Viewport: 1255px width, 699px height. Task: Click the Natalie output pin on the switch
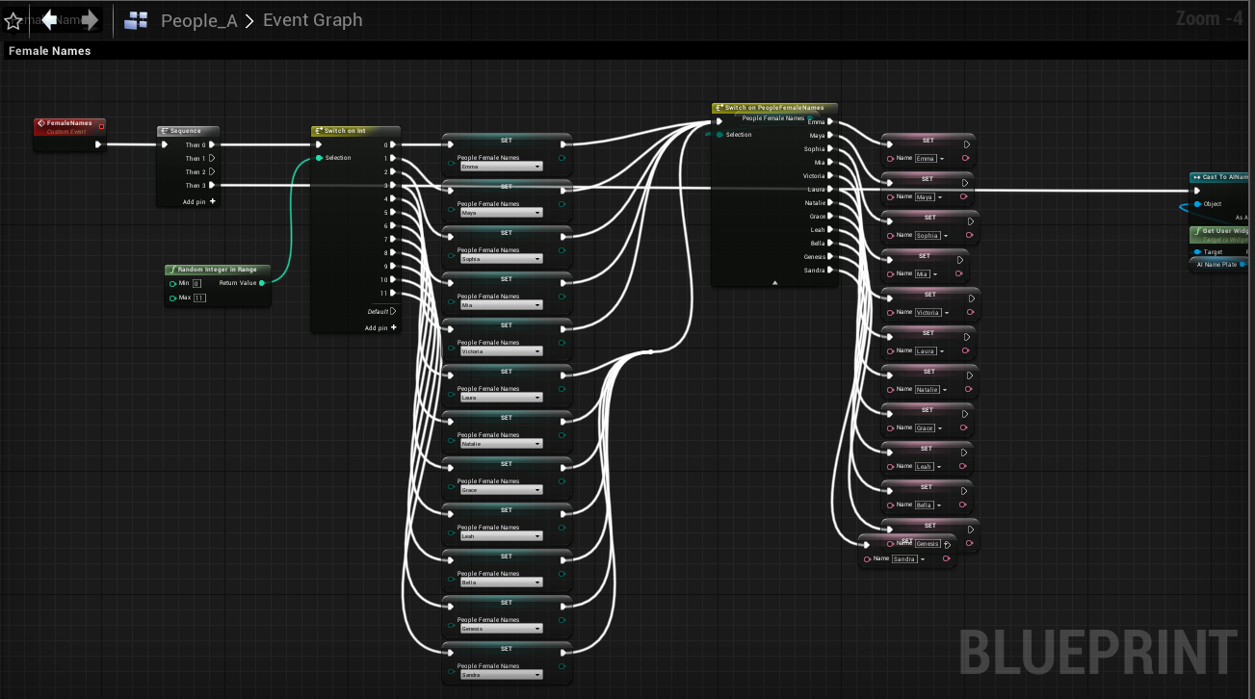tap(830, 203)
